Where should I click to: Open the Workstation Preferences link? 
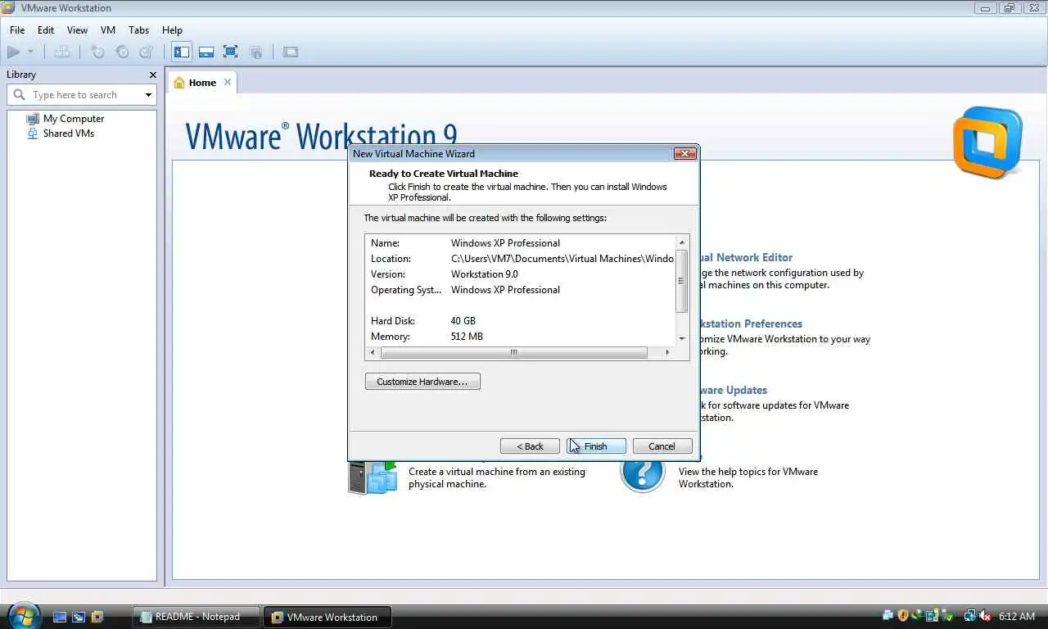pyautogui.click(x=751, y=324)
